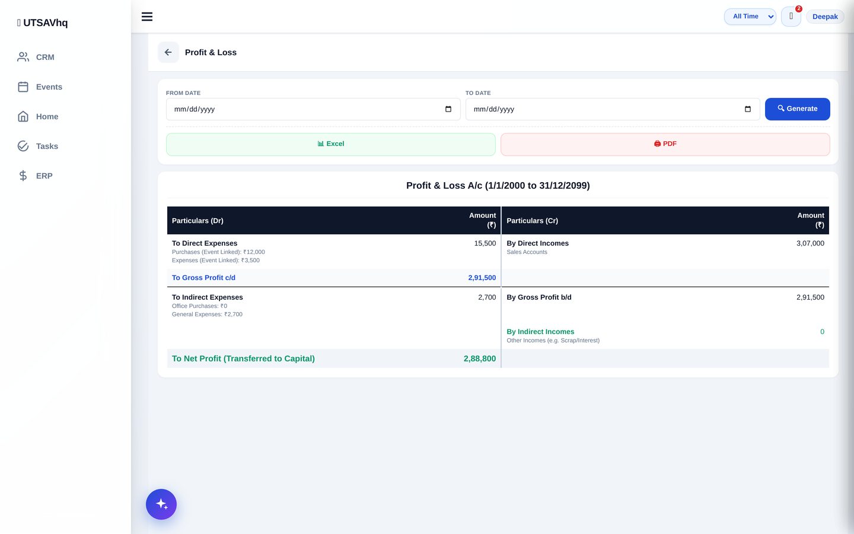Viewport: 854px width, 534px height.
Task: Select To Gross Profit c/d row
Action: click(x=334, y=278)
